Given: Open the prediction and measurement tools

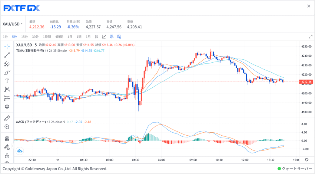Looking at the screenshot, I should coord(7,98).
